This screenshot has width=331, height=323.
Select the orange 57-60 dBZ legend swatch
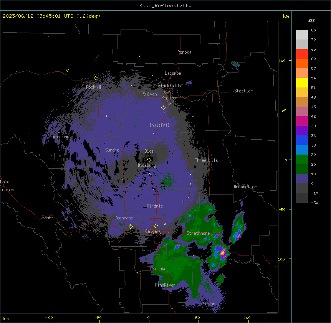click(302, 63)
